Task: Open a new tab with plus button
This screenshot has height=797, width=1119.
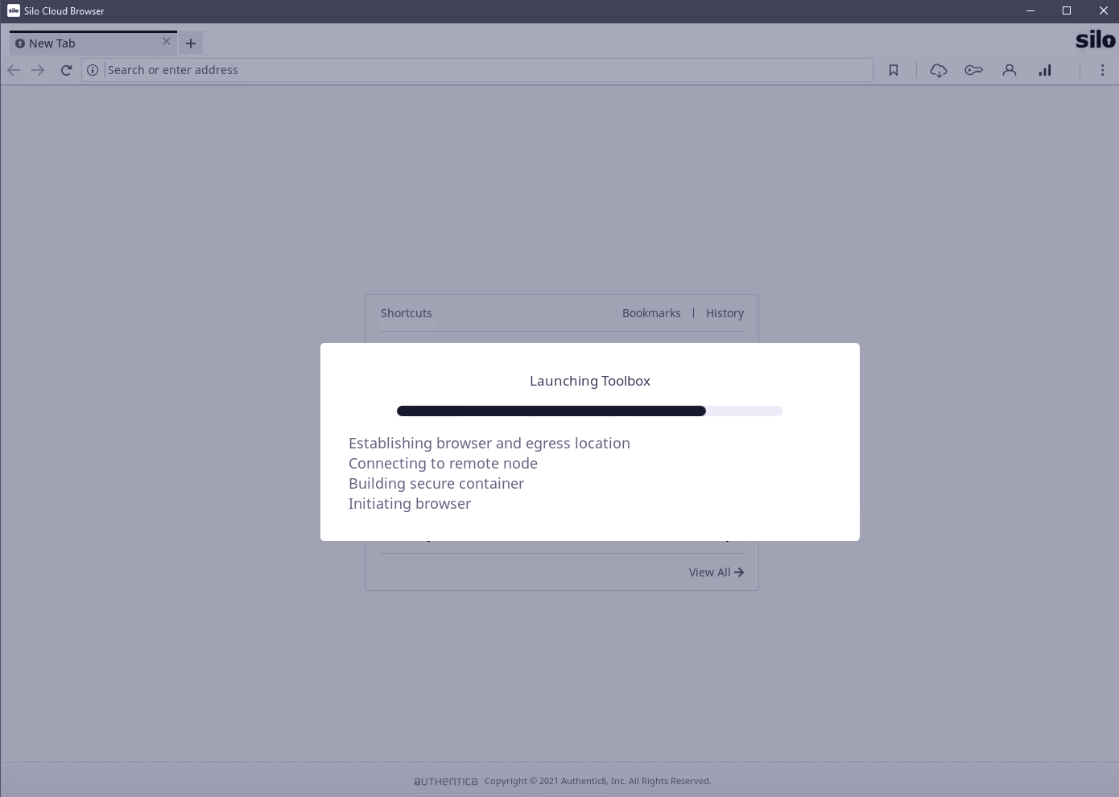Action: click(x=191, y=43)
